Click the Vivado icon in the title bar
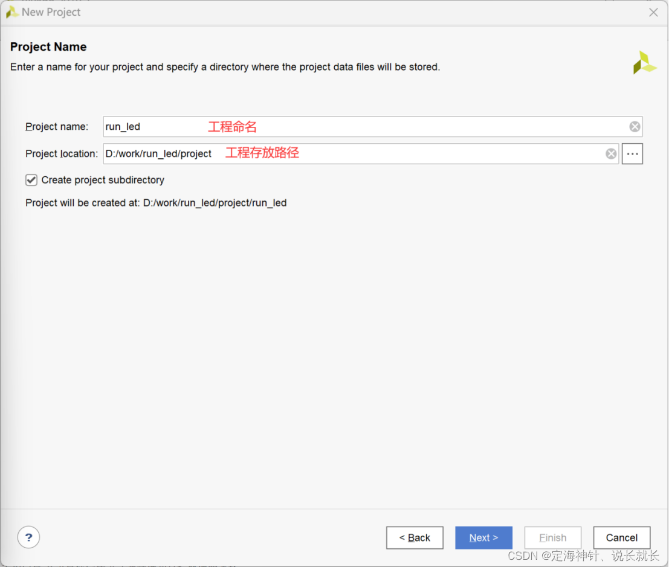This screenshot has height=567, width=669. [x=11, y=12]
